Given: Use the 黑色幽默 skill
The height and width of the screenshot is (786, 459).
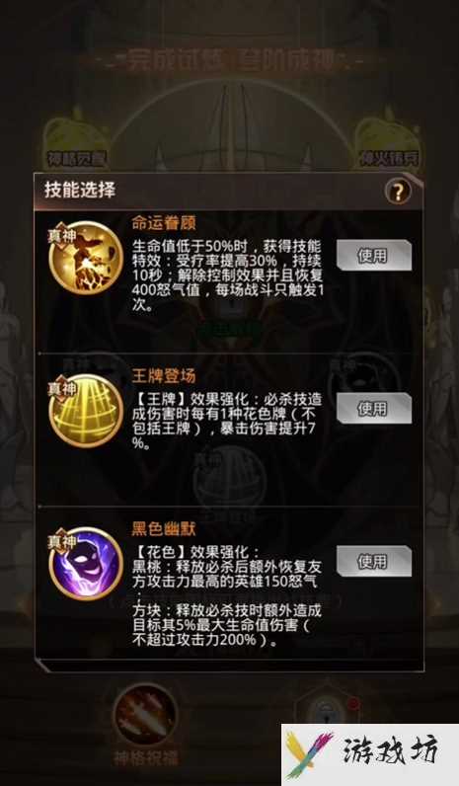Looking at the screenshot, I should [x=374, y=562].
